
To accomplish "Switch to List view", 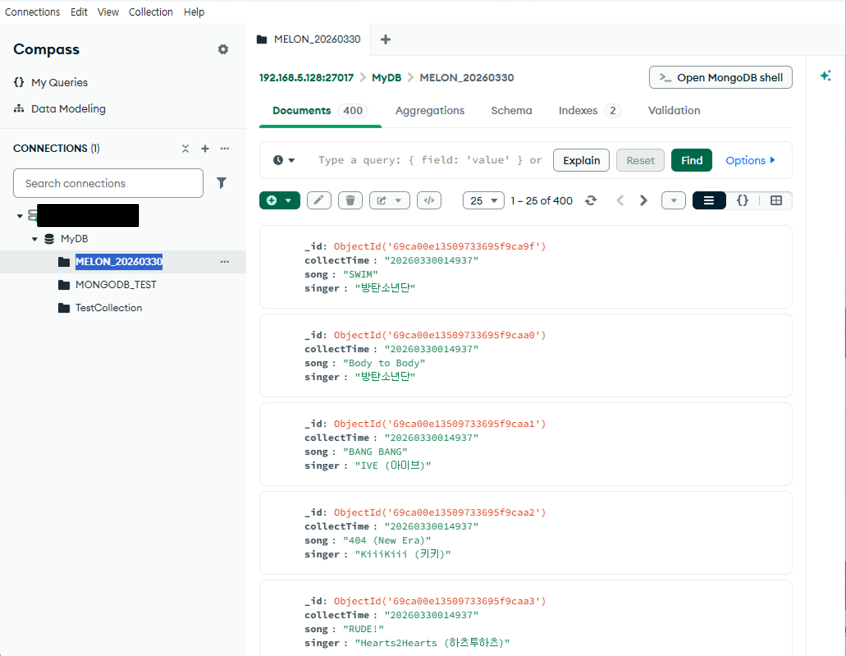I will coord(709,201).
